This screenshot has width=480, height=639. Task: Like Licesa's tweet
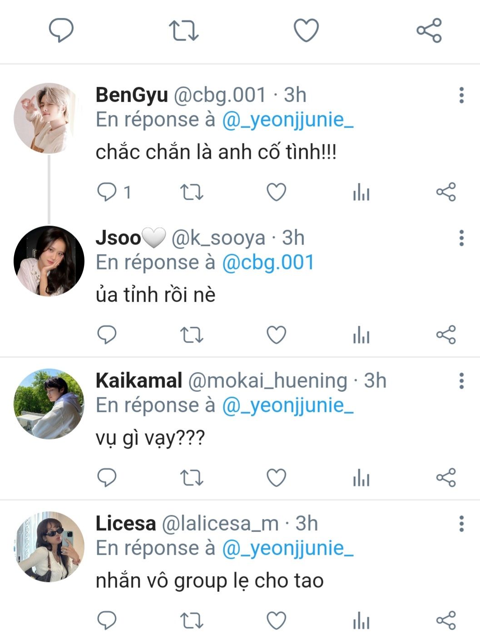pos(276,621)
